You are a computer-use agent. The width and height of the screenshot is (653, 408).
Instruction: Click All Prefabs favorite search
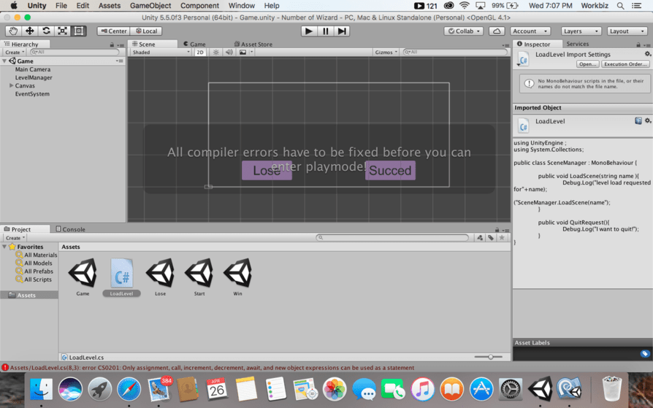[34, 271]
